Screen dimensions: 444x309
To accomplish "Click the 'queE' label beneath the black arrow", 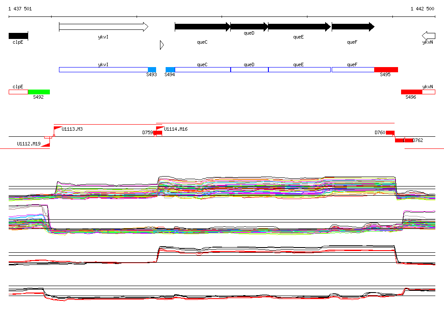I will [x=298, y=37].
